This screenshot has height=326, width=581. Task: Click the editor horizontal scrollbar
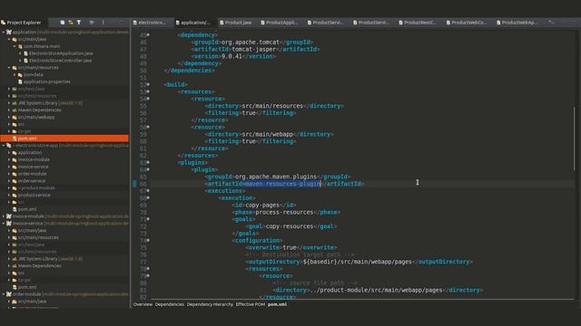click(362, 299)
